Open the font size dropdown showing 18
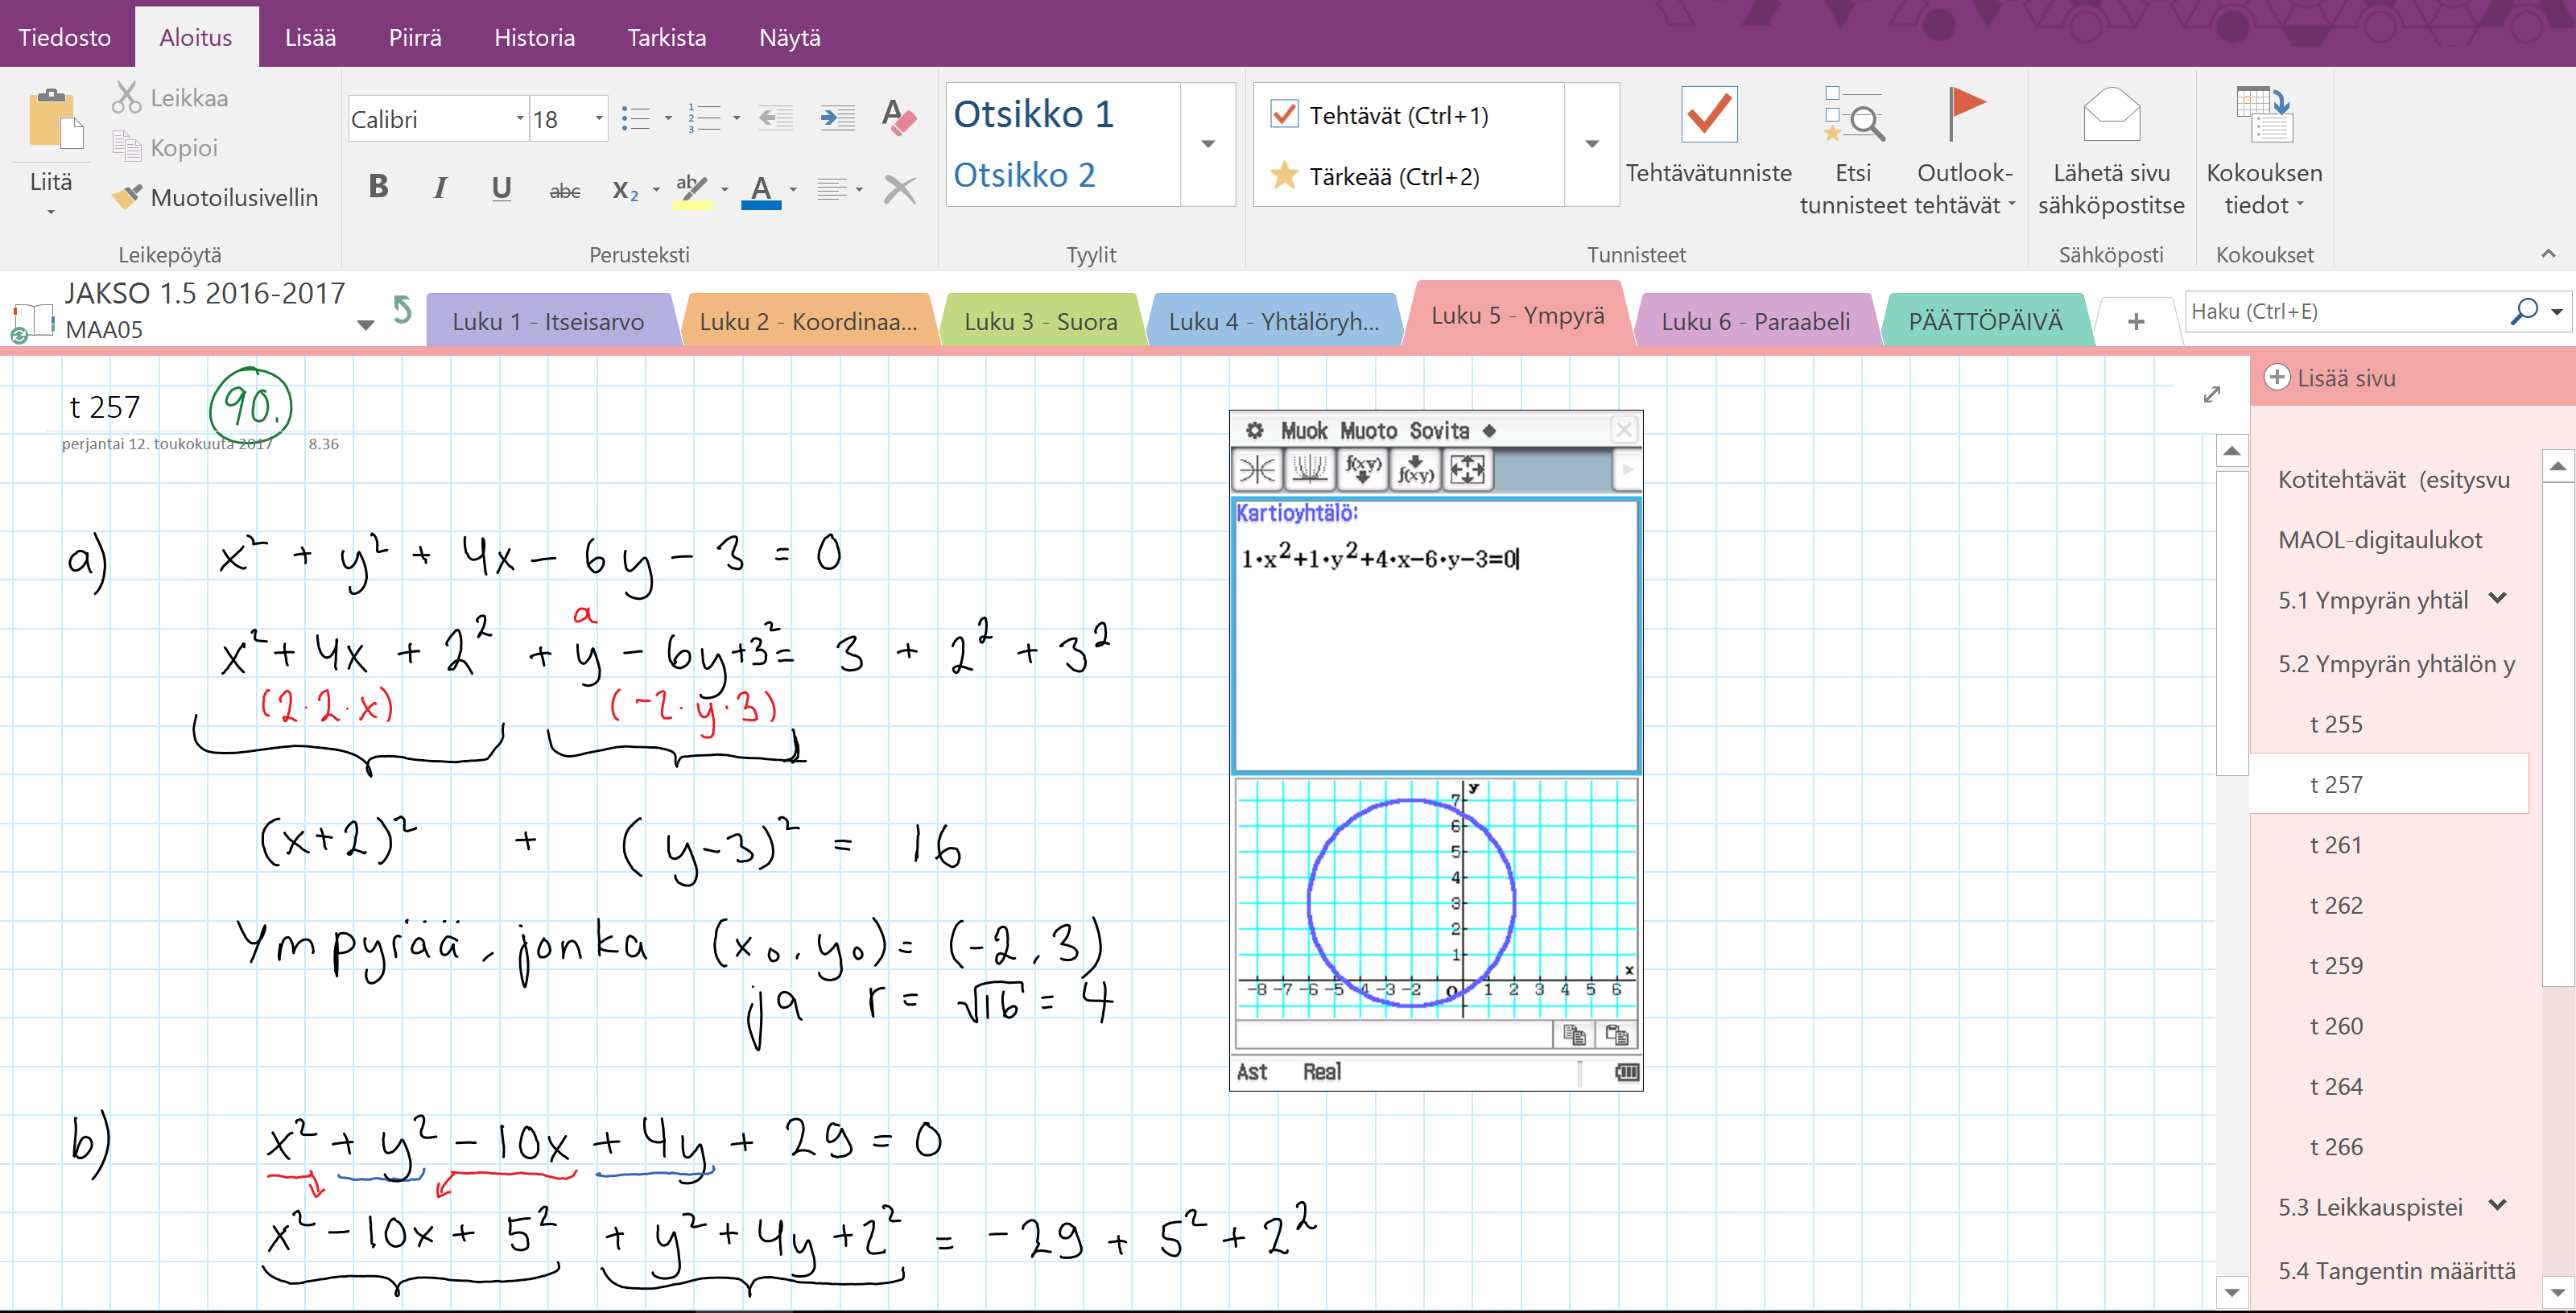Image resolution: width=2576 pixels, height=1313 pixels. [598, 119]
